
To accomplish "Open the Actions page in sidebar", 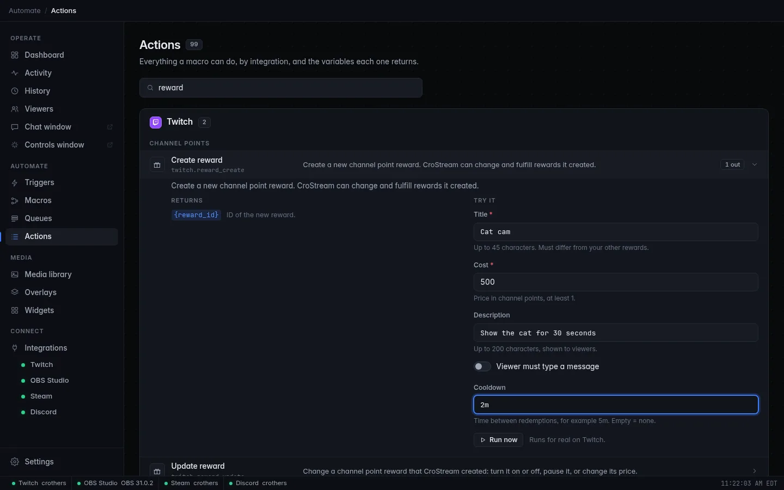I will (62, 236).
